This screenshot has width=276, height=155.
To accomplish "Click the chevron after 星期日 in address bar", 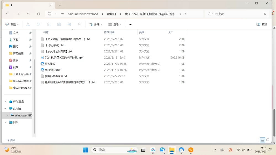I will pos(120,14).
